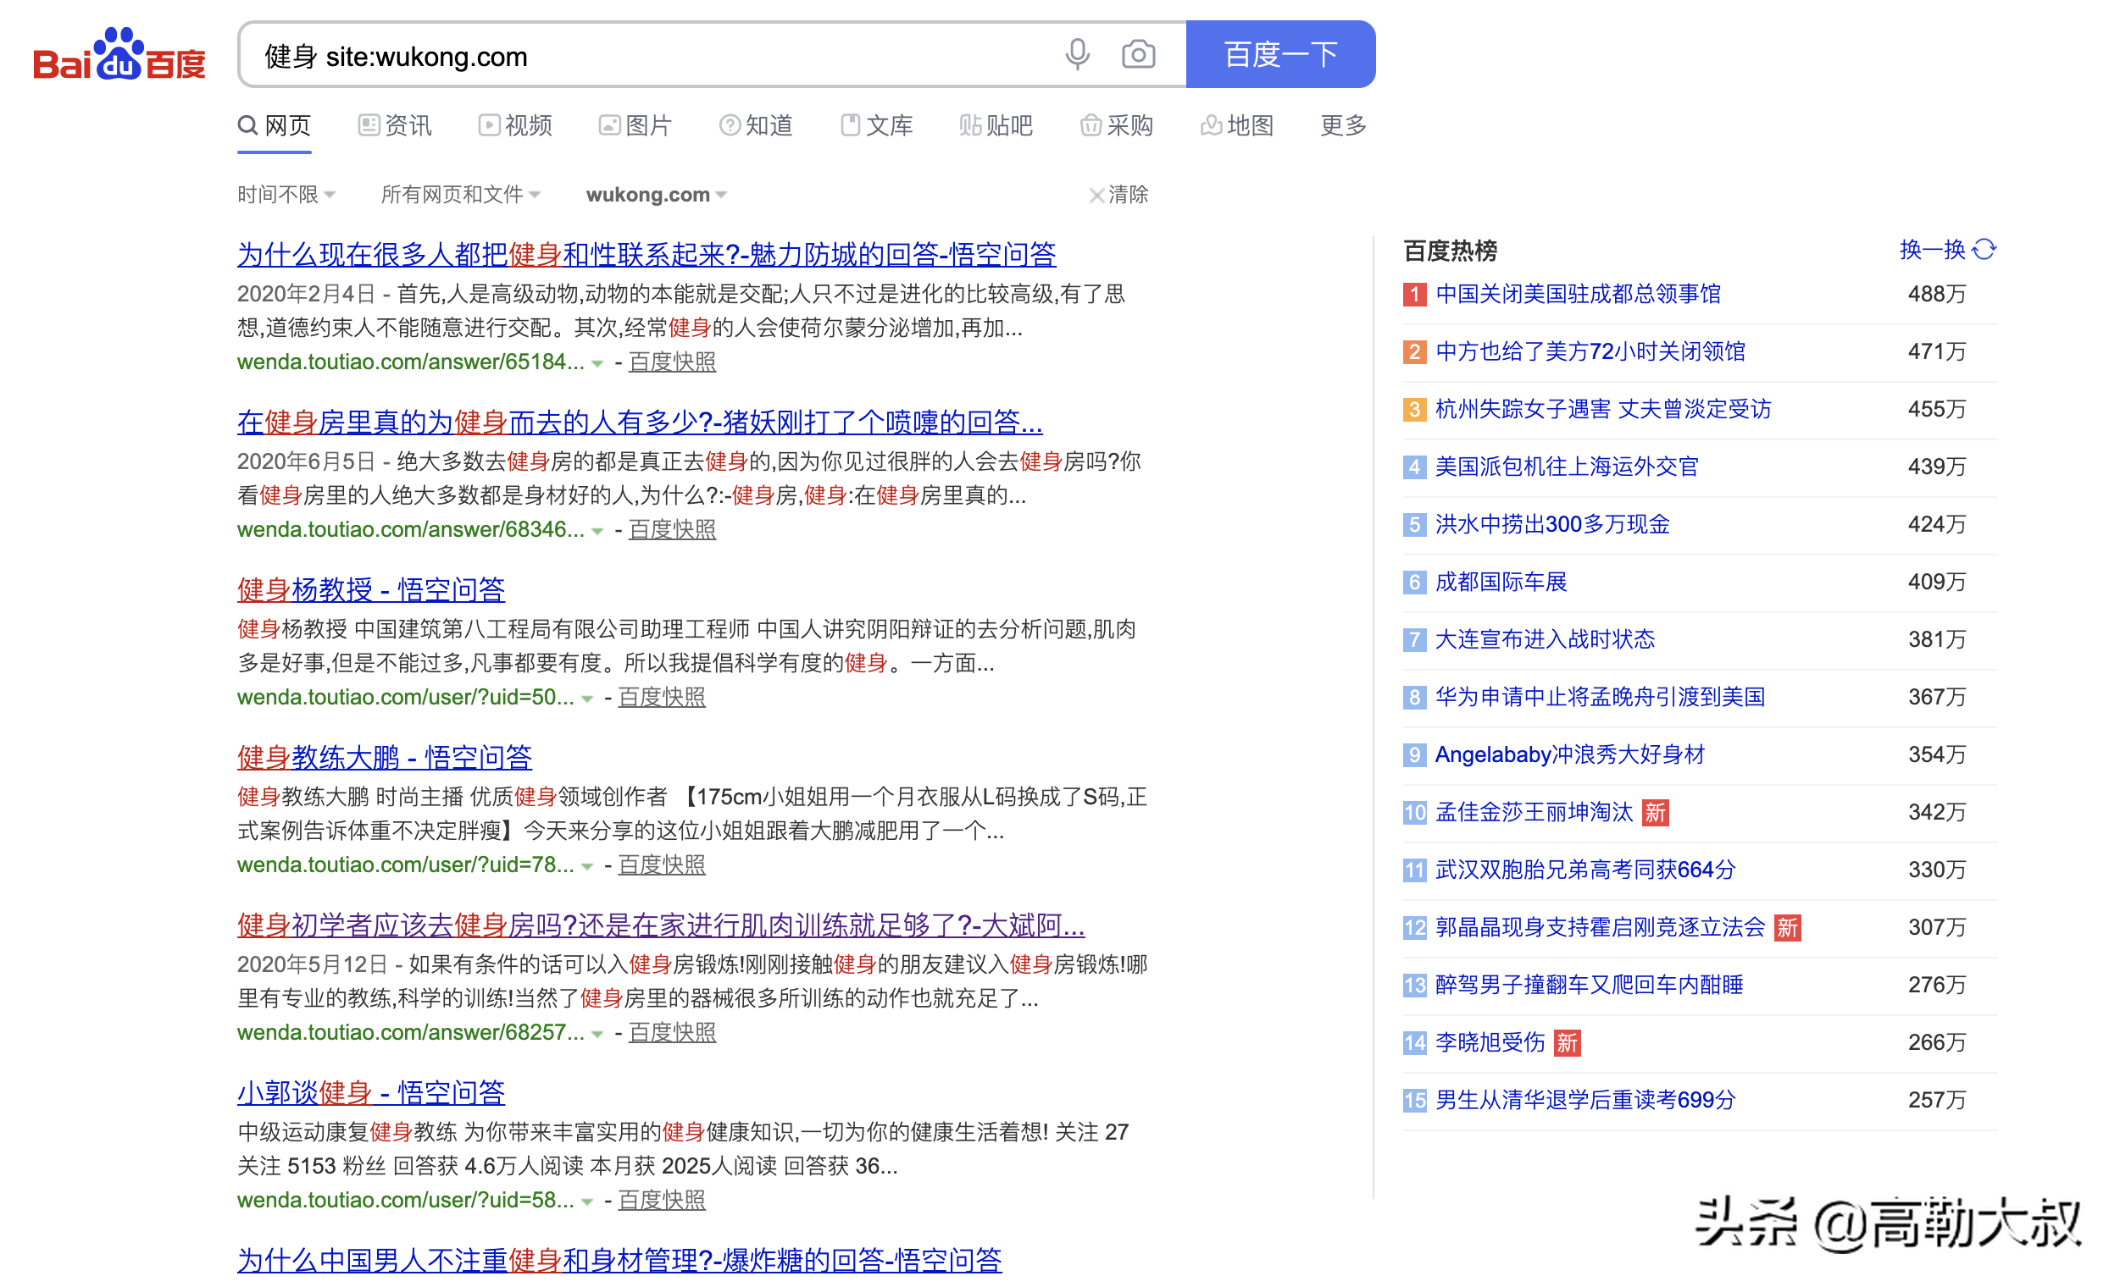Open 百度快照 for answer/65184 result

pyautogui.click(x=672, y=362)
